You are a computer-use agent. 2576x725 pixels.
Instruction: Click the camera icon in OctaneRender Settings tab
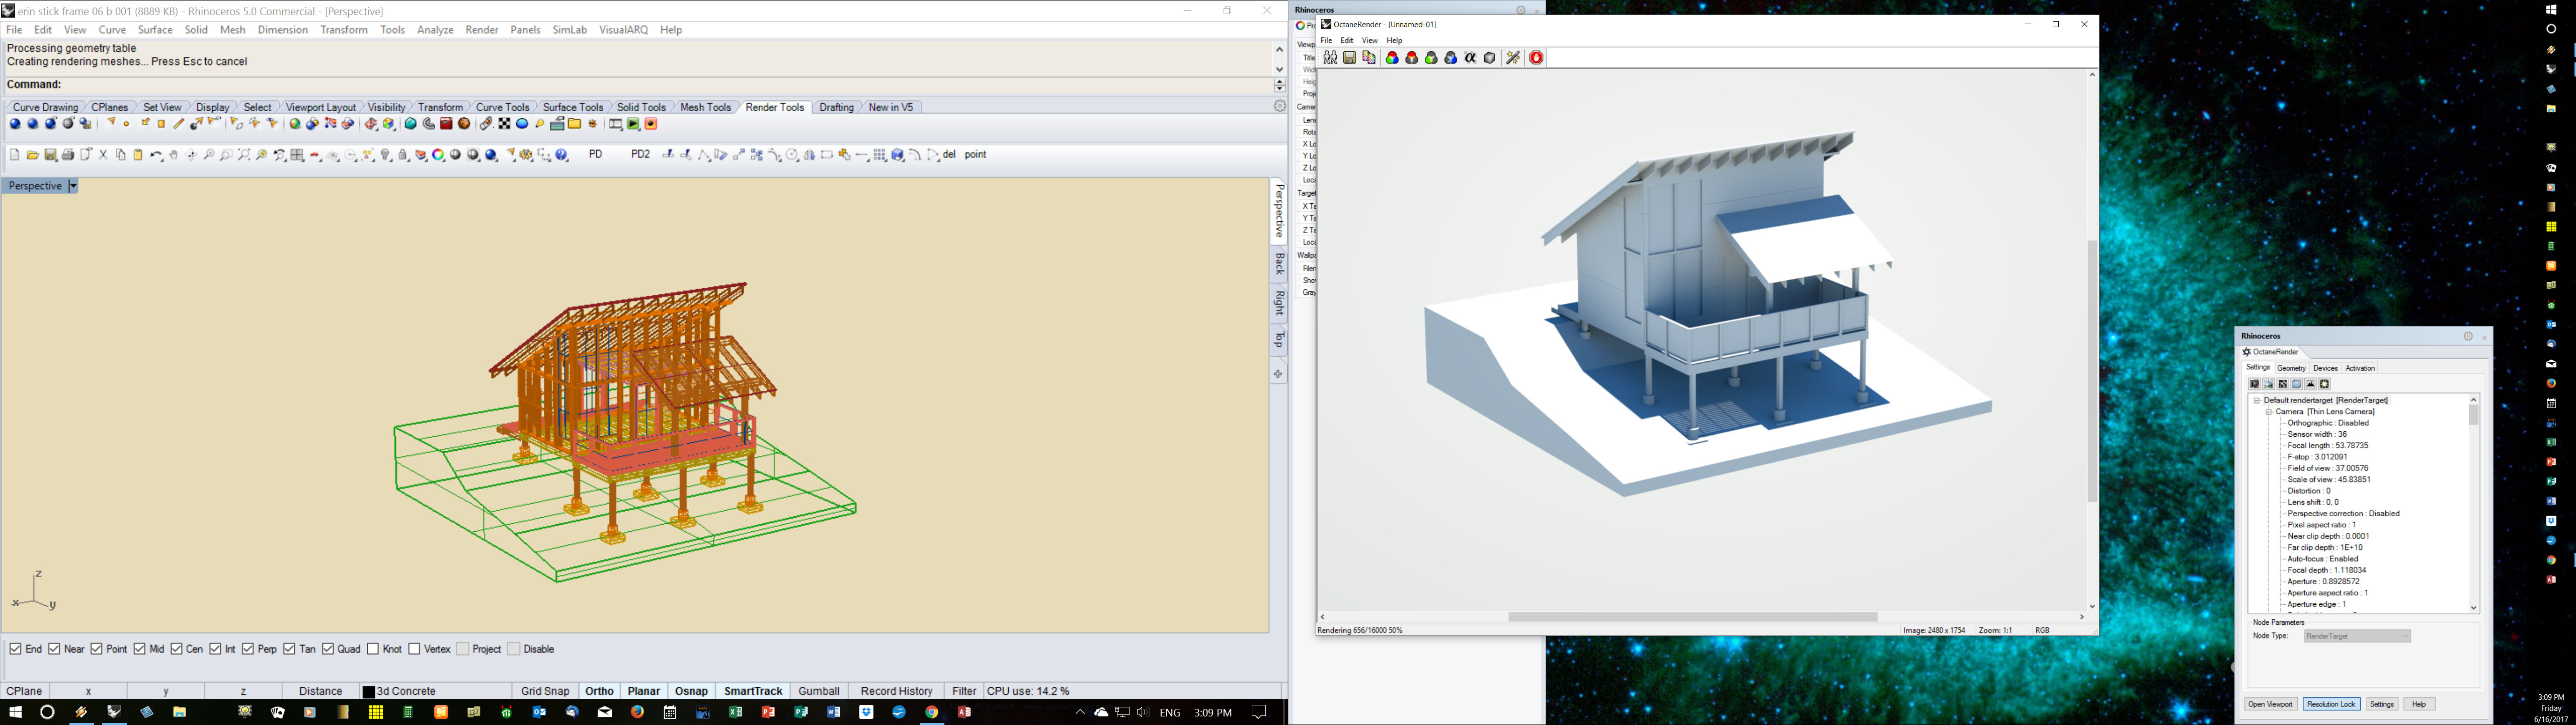point(2254,384)
